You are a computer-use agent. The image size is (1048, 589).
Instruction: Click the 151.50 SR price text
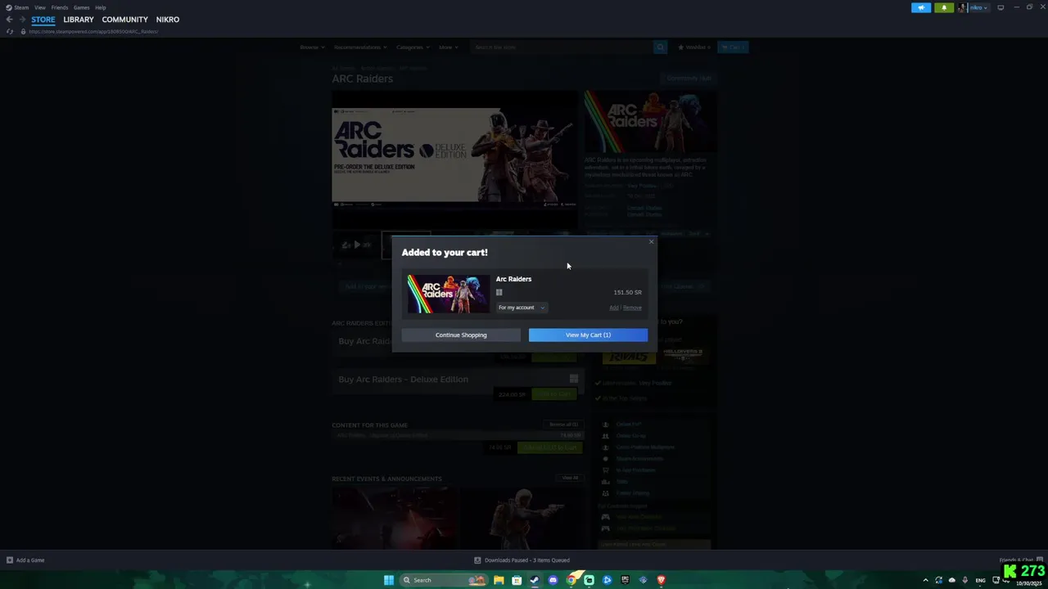click(627, 292)
